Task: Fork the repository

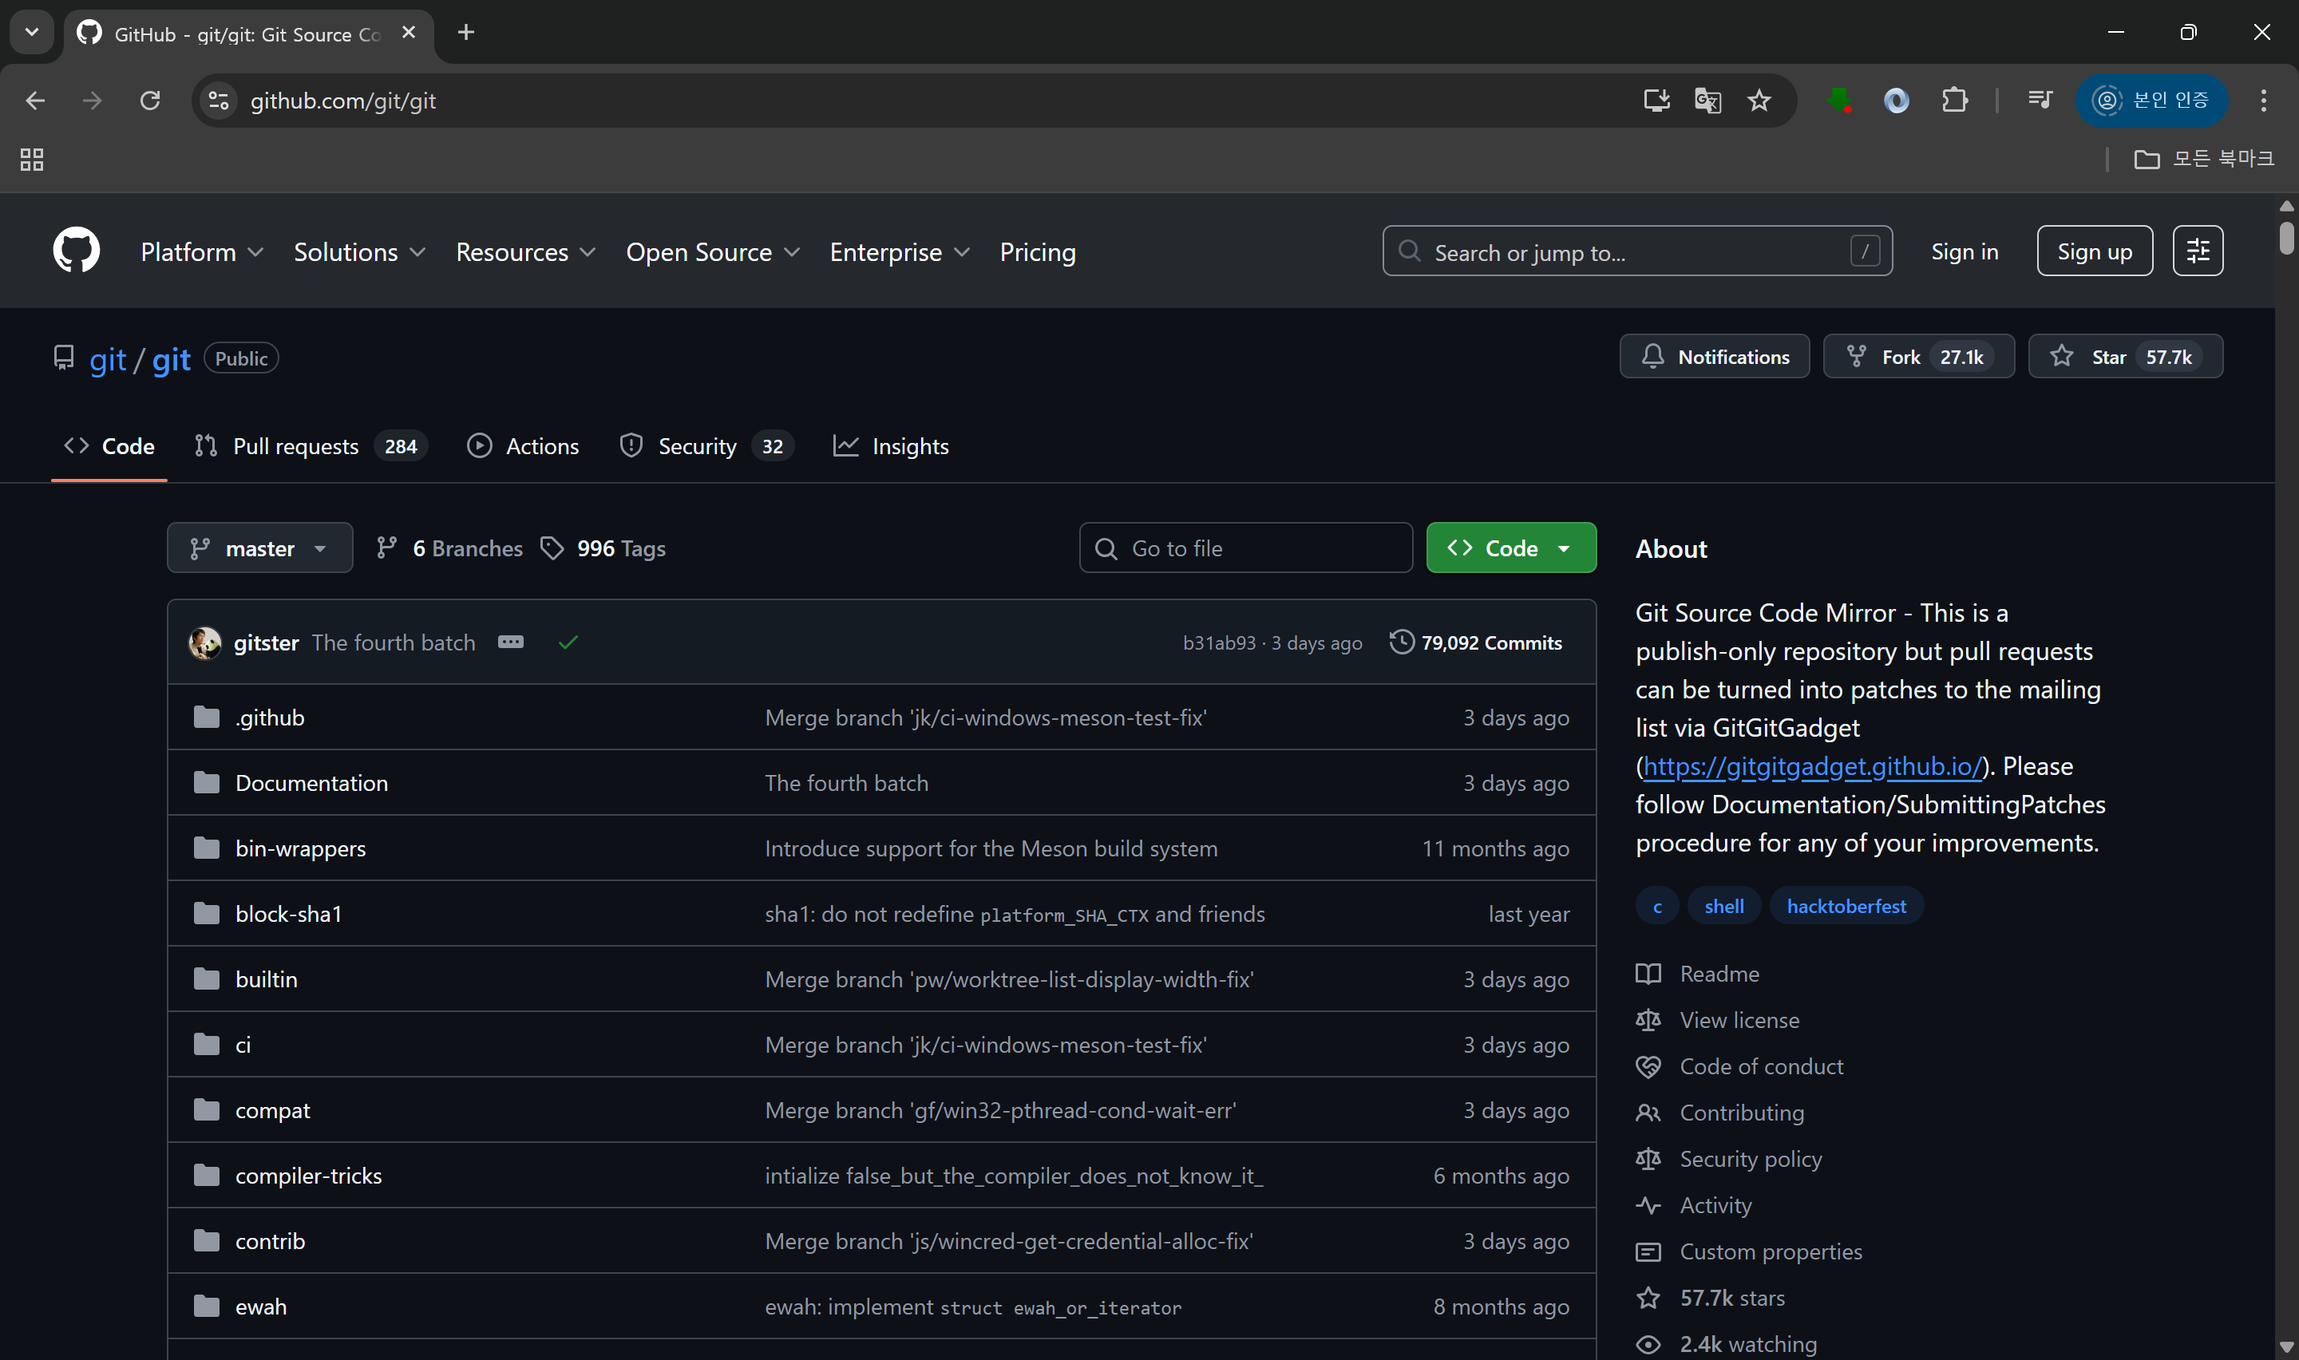Action: point(1917,357)
